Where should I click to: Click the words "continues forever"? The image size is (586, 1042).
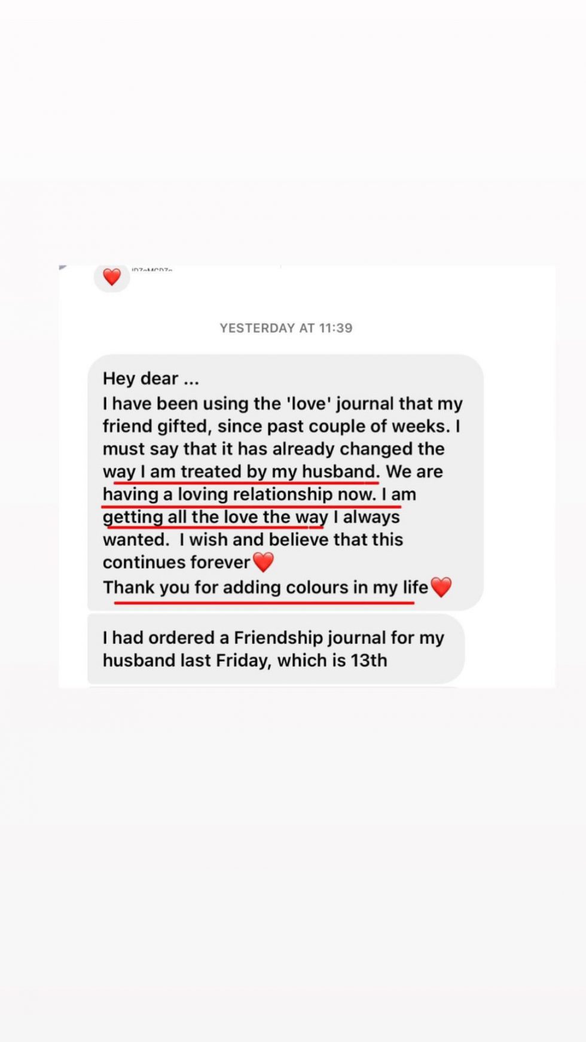coord(176,563)
